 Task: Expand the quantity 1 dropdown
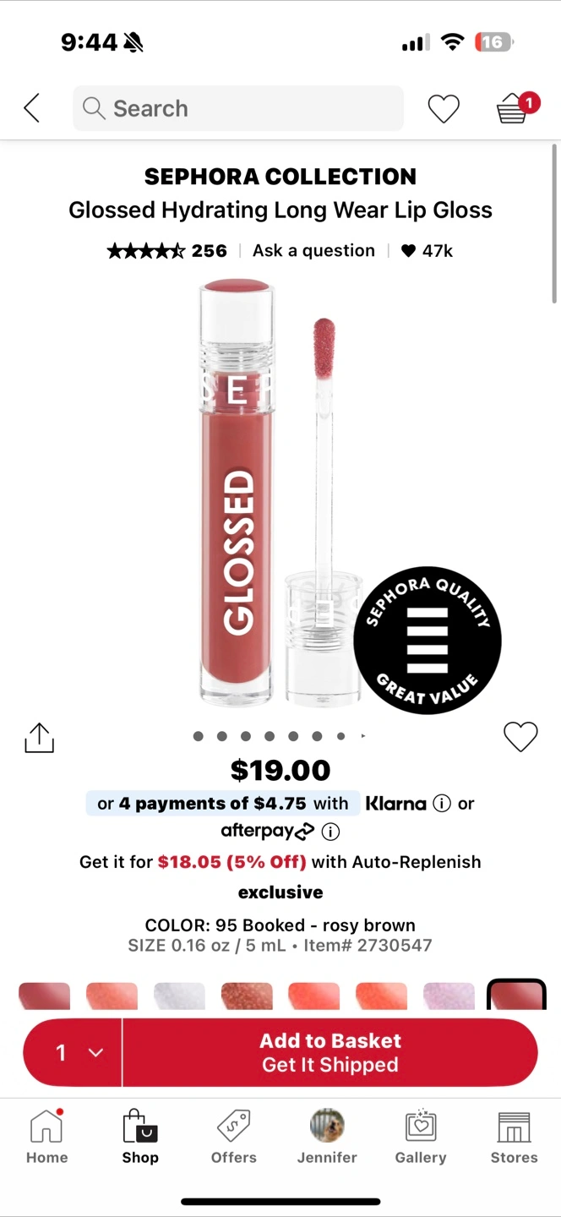(73, 1052)
